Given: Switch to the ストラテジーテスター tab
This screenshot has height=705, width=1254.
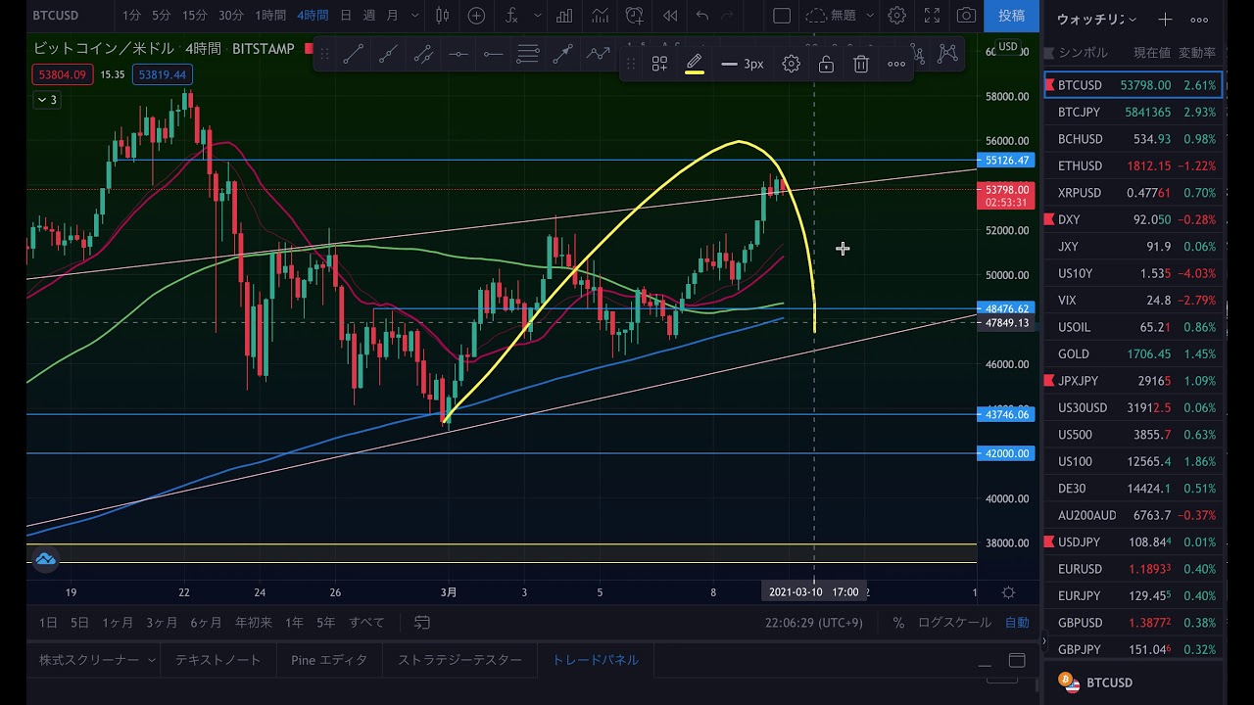Looking at the screenshot, I should click(459, 660).
